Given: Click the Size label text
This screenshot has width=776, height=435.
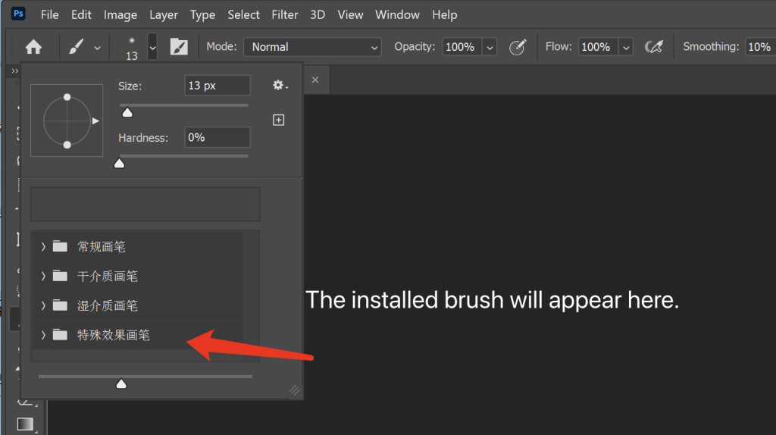Looking at the screenshot, I should pyautogui.click(x=130, y=86).
